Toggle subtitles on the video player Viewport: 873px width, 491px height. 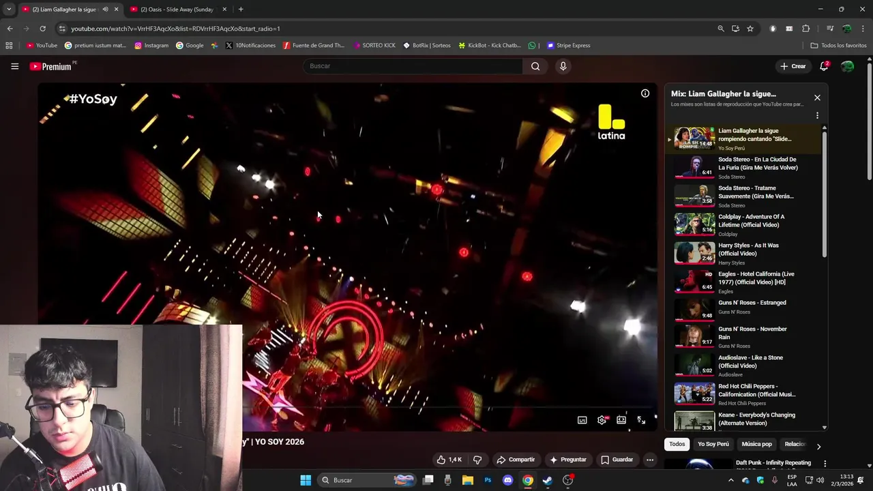(x=582, y=420)
